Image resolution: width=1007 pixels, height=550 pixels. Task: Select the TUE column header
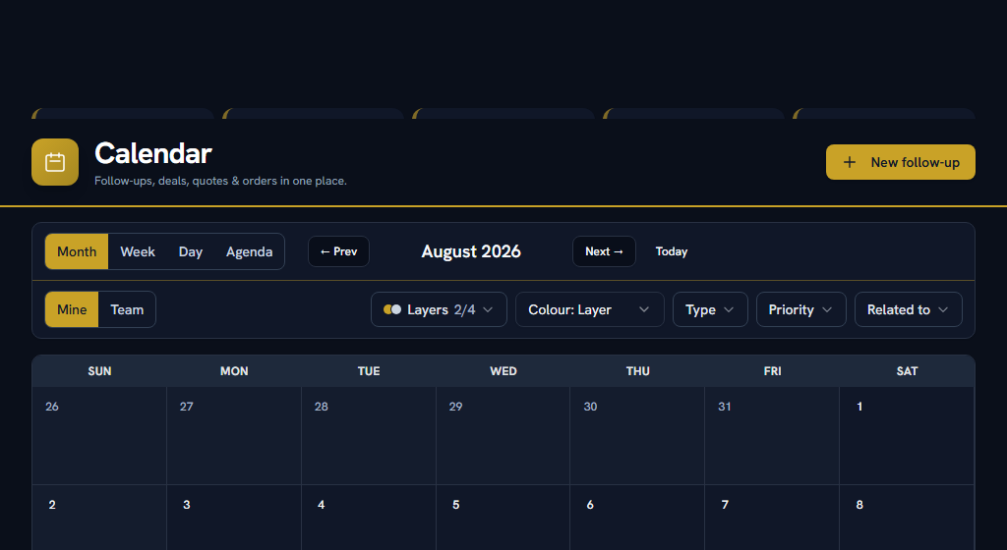tap(369, 371)
